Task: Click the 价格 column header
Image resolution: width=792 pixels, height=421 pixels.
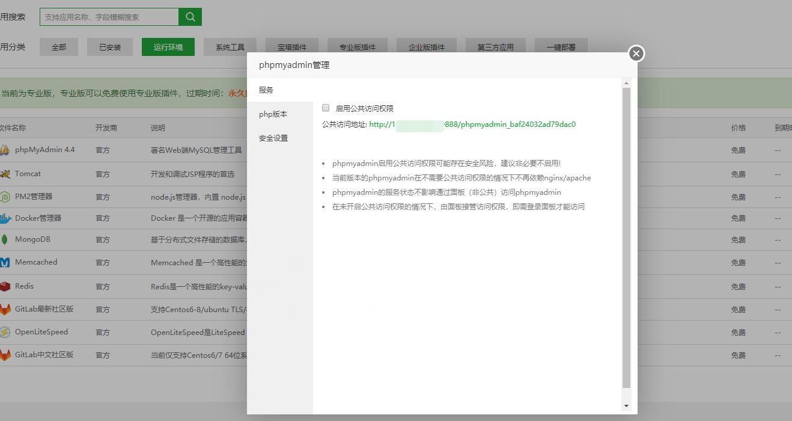Action: [x=739, y=128]
